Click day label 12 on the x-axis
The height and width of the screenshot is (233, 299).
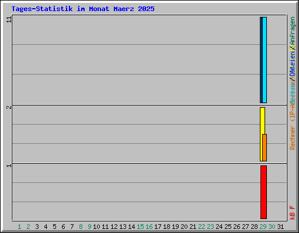coord(114,227)
